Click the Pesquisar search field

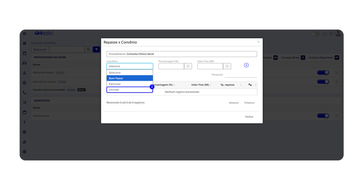[x=241, y=75]
